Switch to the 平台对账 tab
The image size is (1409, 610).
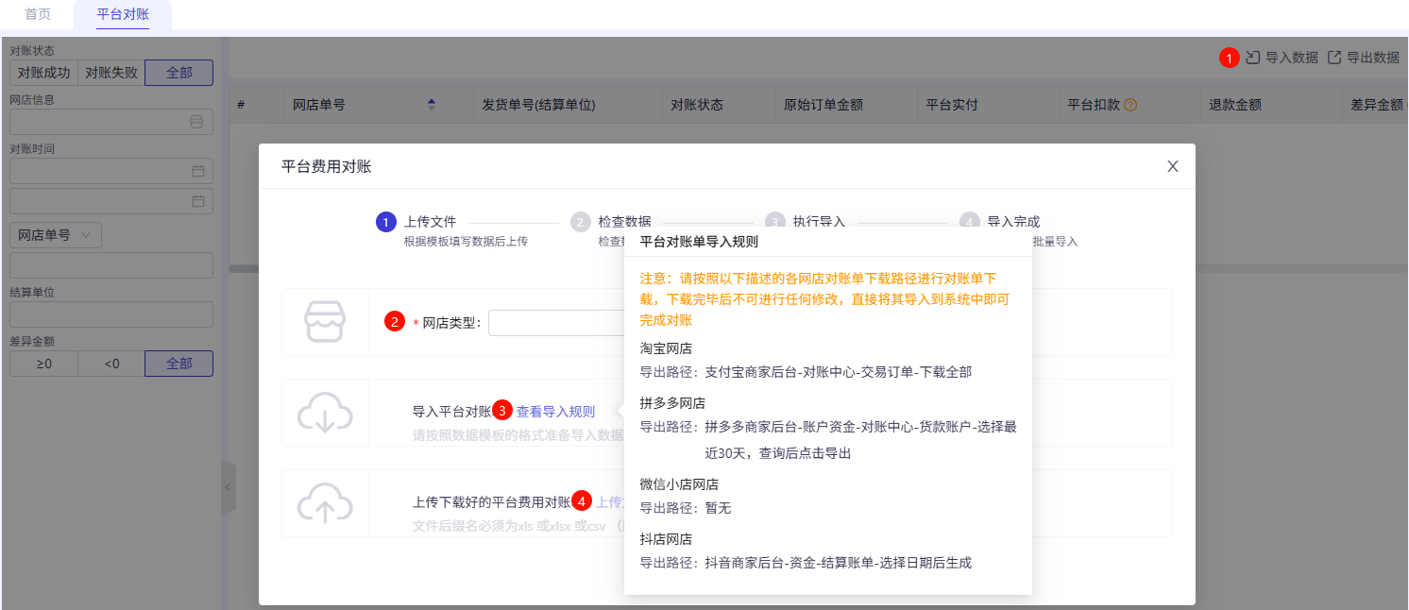(x=123, y=14)
